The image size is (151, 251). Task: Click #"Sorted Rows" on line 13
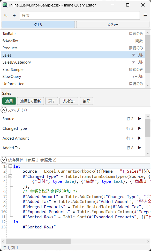click(39, 227)
